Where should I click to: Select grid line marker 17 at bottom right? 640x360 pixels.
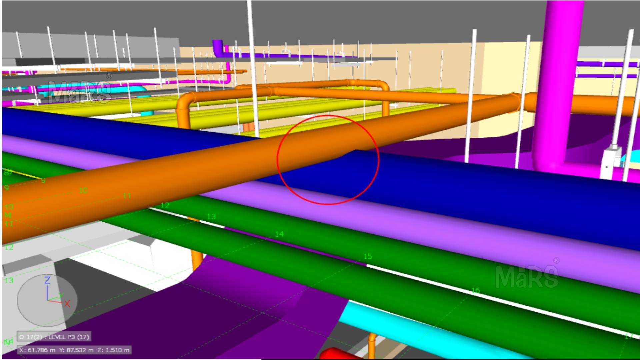629,336
